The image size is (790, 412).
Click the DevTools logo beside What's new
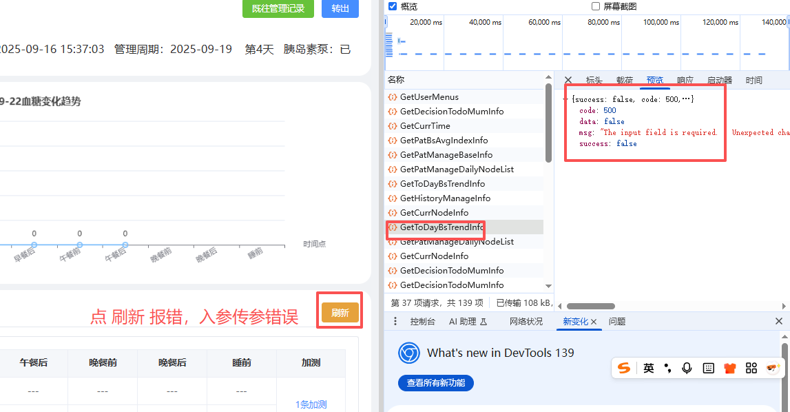coord(409,353)
